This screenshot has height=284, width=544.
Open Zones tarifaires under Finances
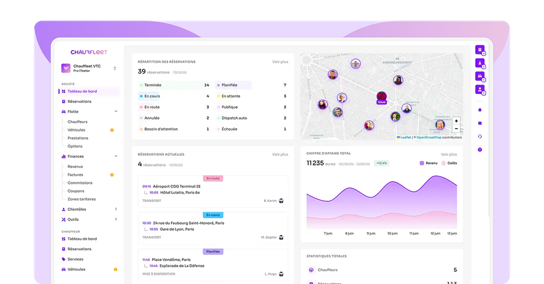click(x=82, y=199)
